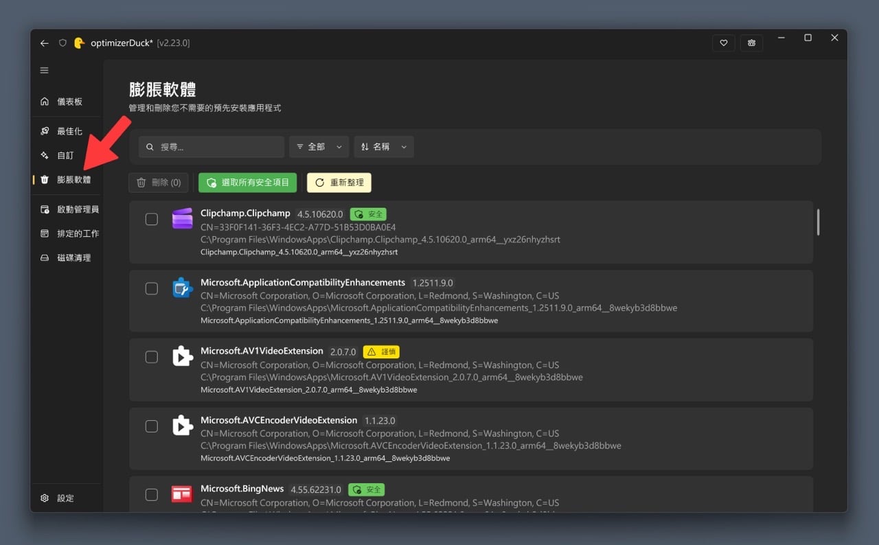This screenshot has width=879, height=545.
Task: Click the 安全 badge on Clipchamp
Action: click(368, 214)
